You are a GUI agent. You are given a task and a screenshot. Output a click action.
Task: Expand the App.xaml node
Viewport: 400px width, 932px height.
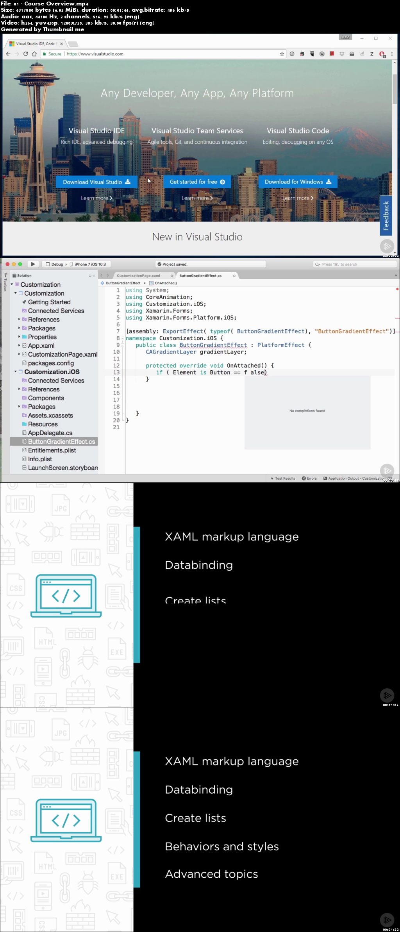[19, 345]
